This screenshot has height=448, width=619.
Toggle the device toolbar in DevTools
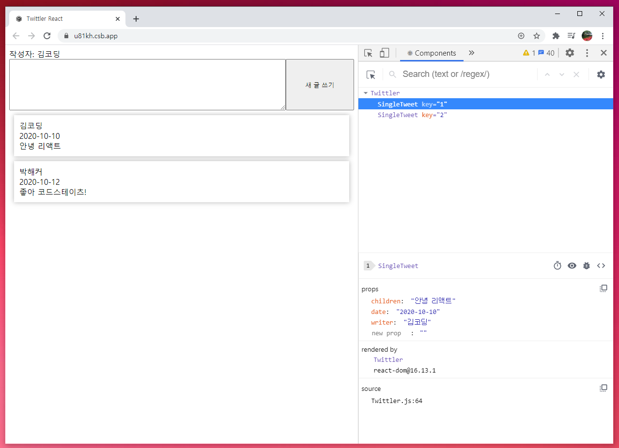click(x=384, y=52)
